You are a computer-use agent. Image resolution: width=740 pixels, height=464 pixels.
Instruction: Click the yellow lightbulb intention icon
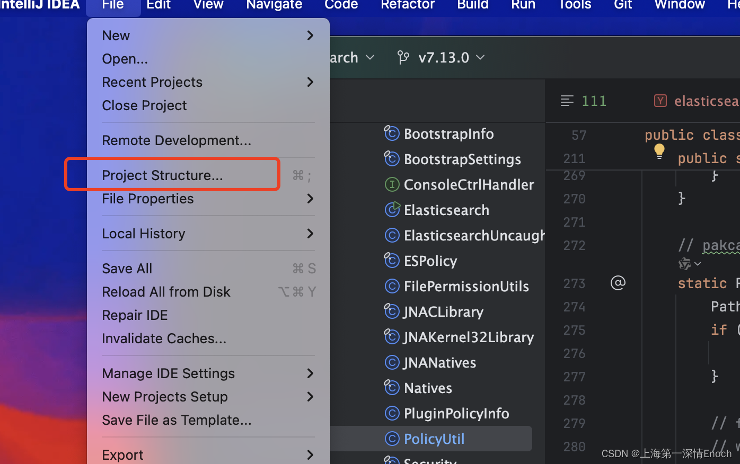pos(659,151)
